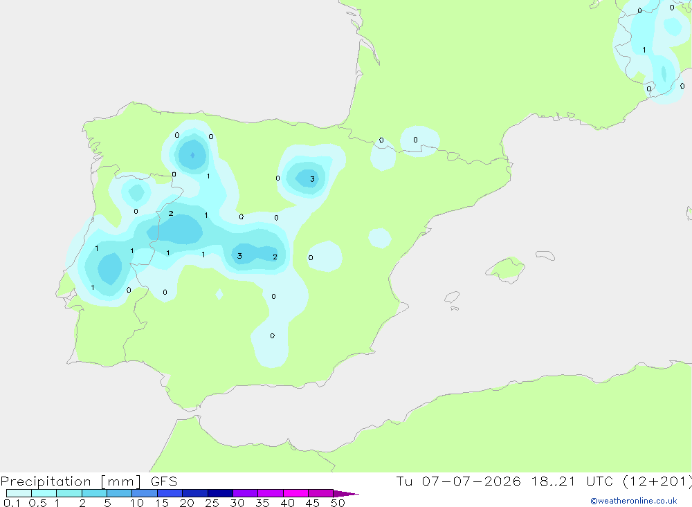The image size is (692, 507).
Task: Click the '50' legend scale label
Action: (x=338, y=503)
